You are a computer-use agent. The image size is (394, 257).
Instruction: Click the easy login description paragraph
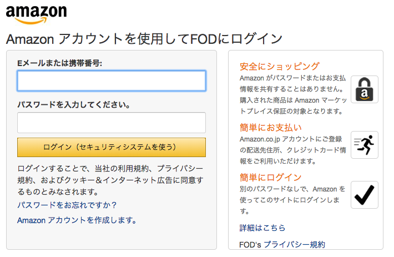click(292, 200)
